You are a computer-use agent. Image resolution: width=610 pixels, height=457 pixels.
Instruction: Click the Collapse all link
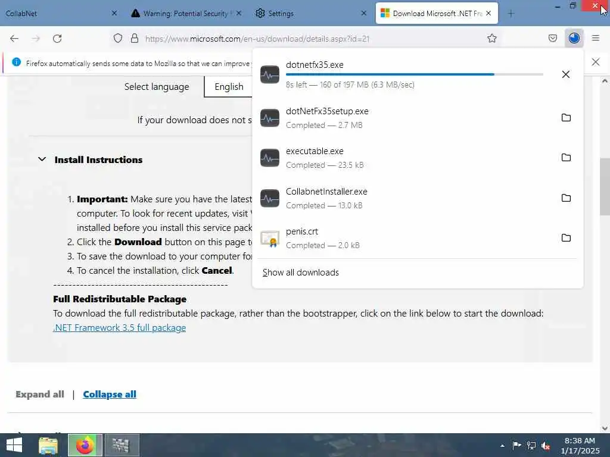click(x=110, y=394)
